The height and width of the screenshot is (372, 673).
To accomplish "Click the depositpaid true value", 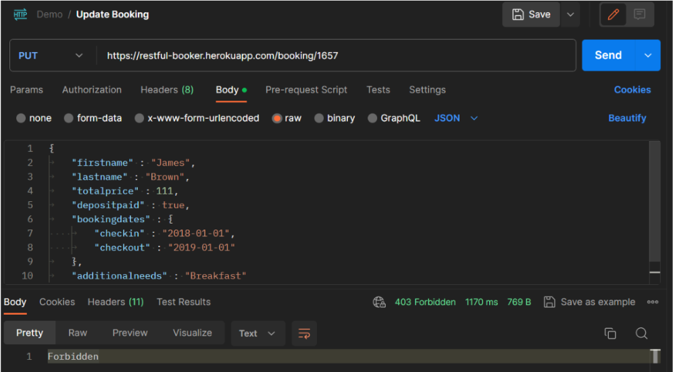I will [x=174, y=205].
